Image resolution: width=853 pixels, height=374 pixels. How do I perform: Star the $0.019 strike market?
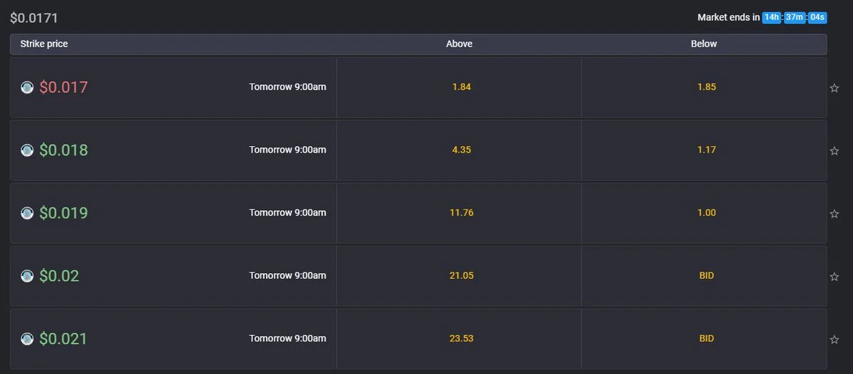pos(835,214)
